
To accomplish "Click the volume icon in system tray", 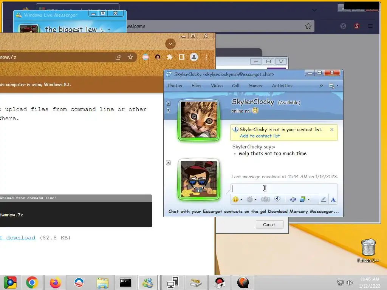I will pos(349,283).
